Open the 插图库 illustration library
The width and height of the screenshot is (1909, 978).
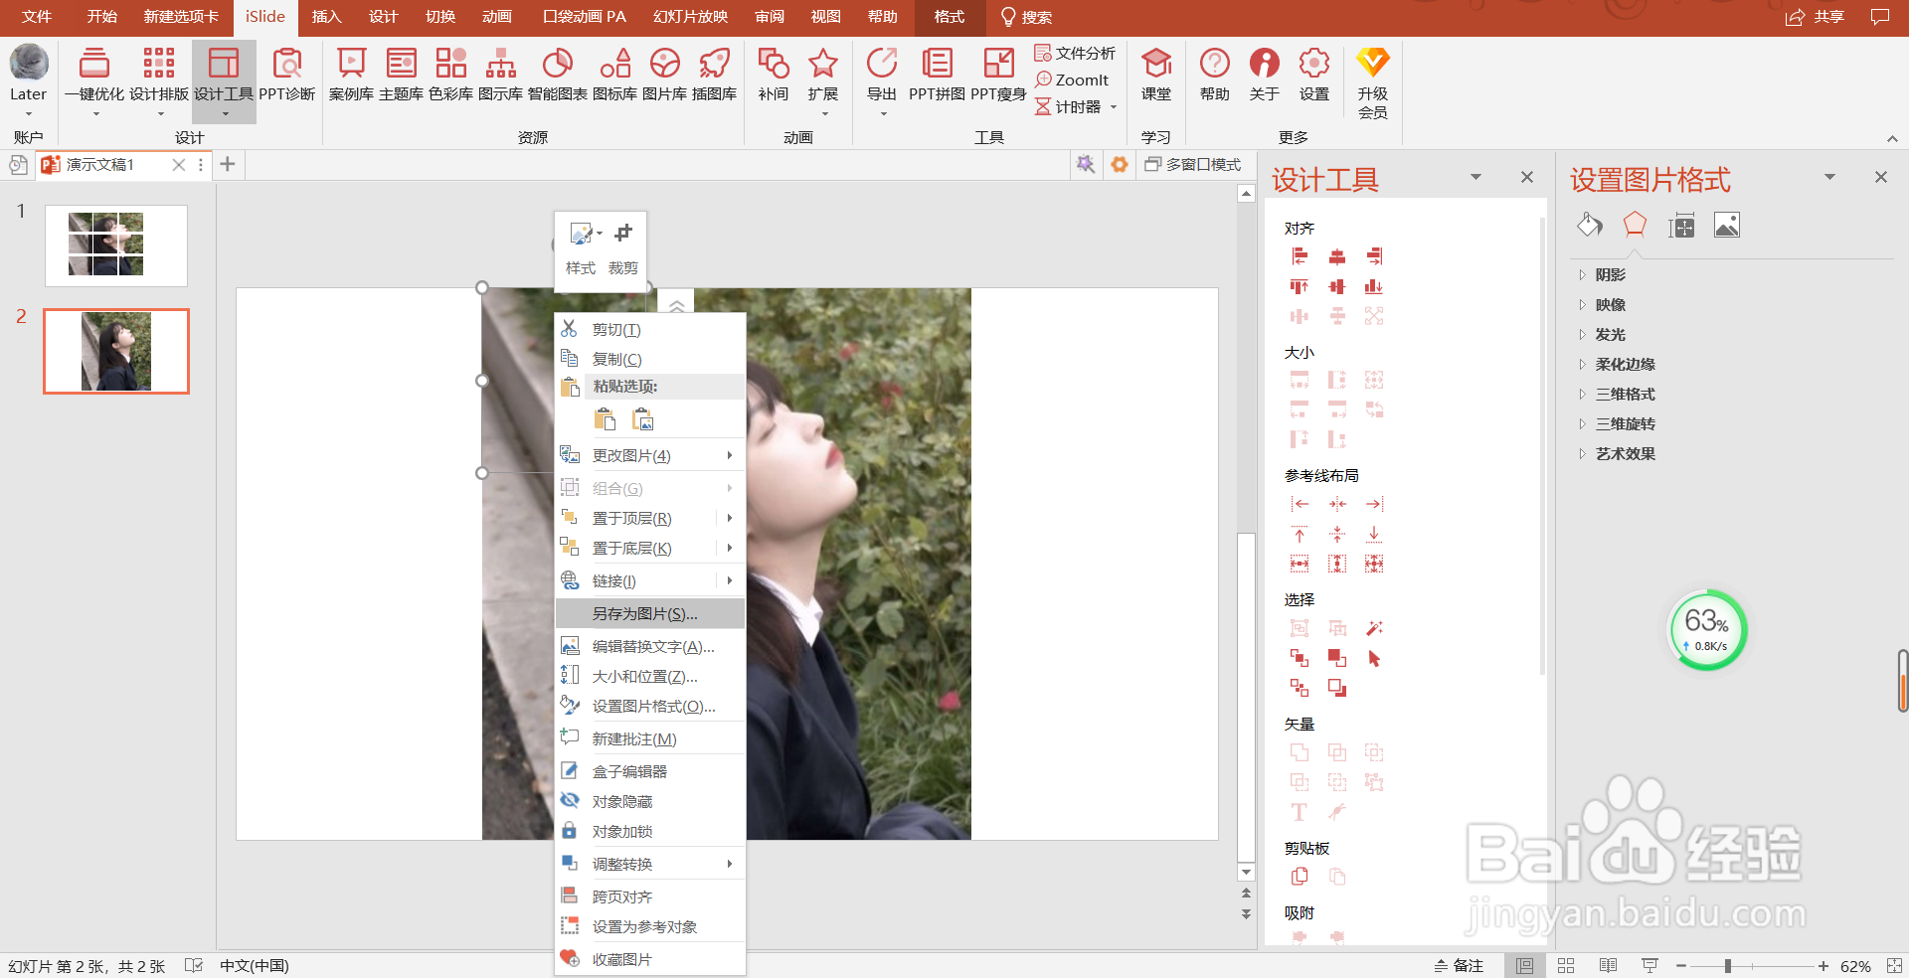pyautogui.click(x=714, y=75)
